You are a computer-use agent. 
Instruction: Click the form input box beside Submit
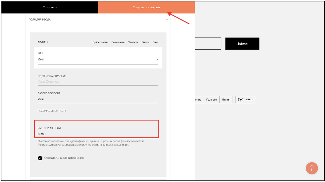pyautogui.click(x=208, y=43)
